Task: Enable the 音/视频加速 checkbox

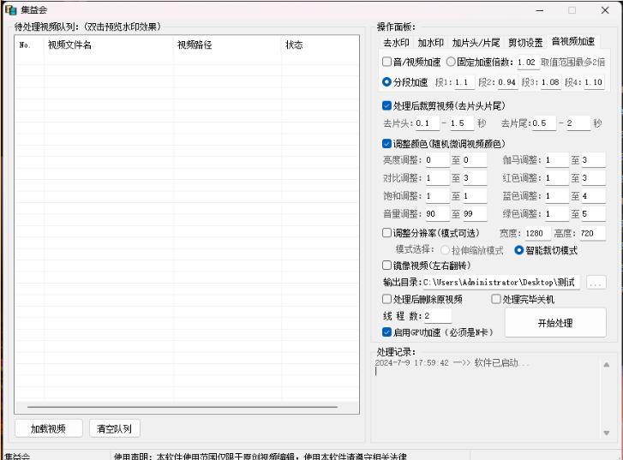Action: pos(386,63)
